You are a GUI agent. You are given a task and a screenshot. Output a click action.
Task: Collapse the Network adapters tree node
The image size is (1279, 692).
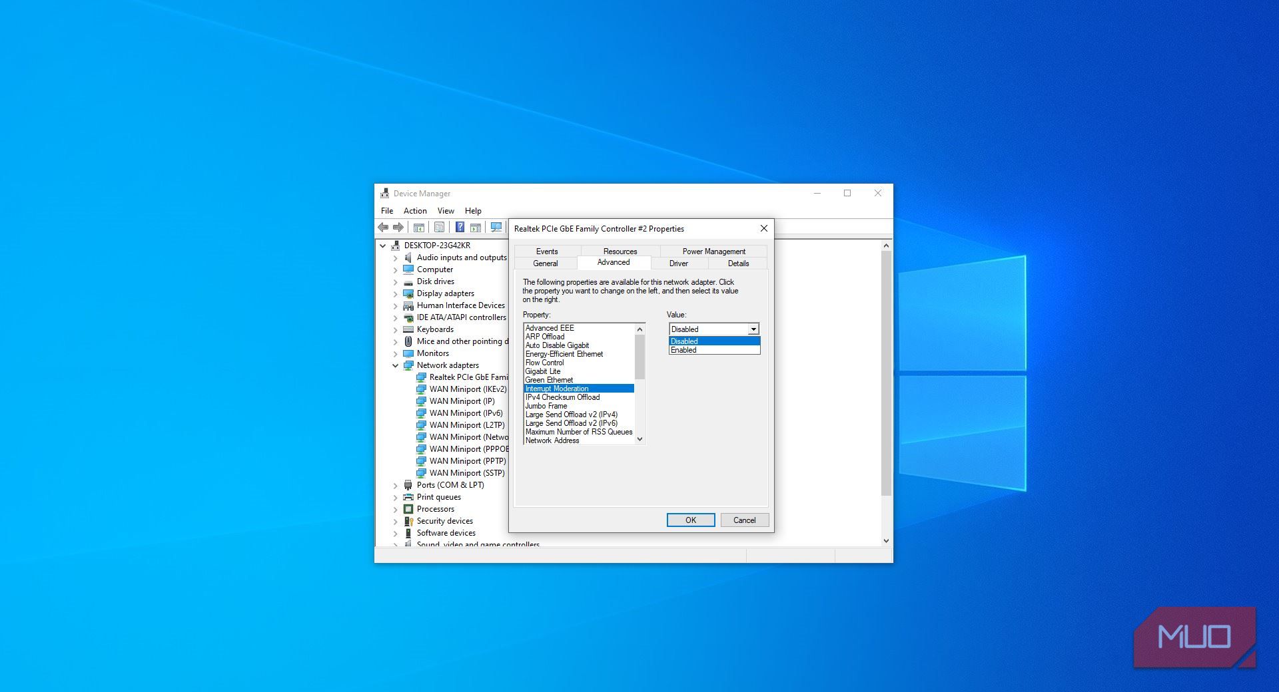395,365
